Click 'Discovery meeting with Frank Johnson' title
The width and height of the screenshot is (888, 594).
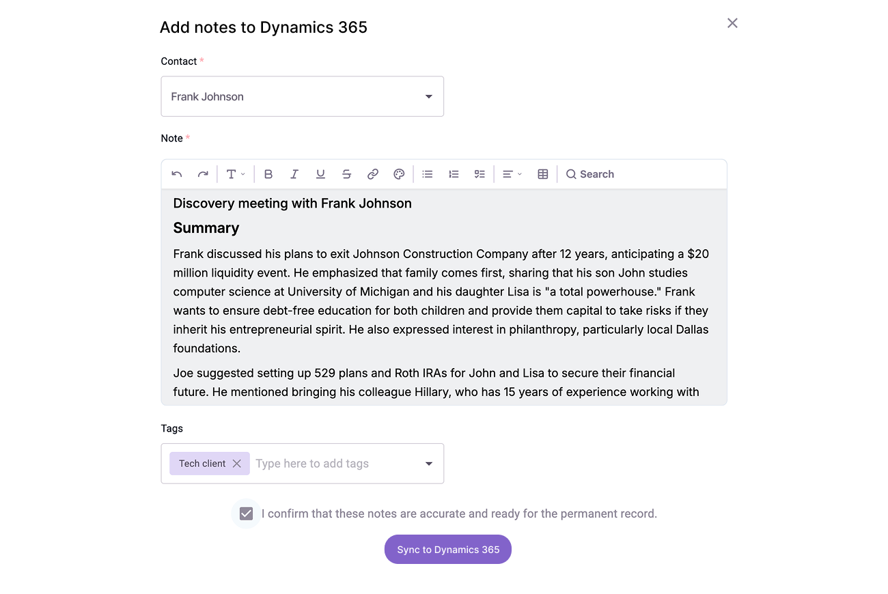click(292, 203)
